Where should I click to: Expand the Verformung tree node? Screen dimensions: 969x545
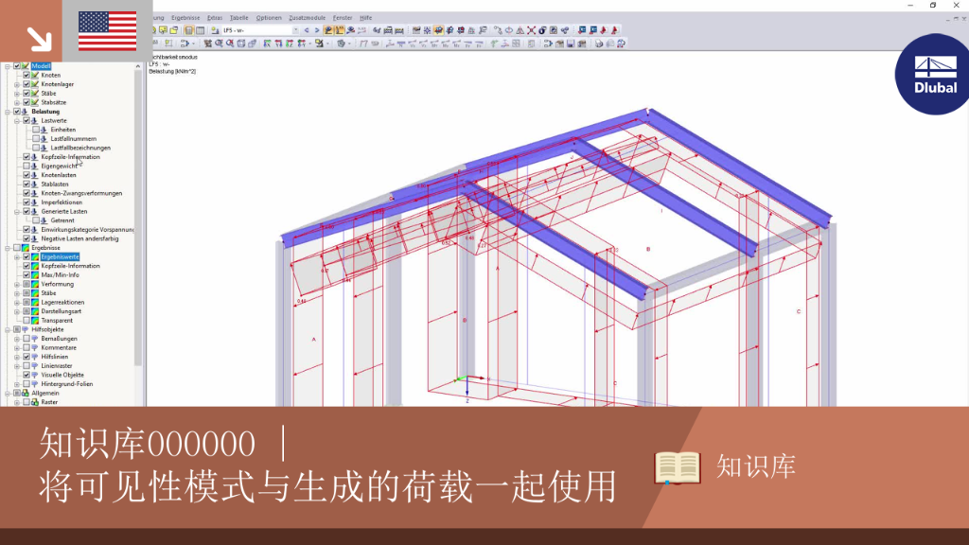tap(17, 284)
